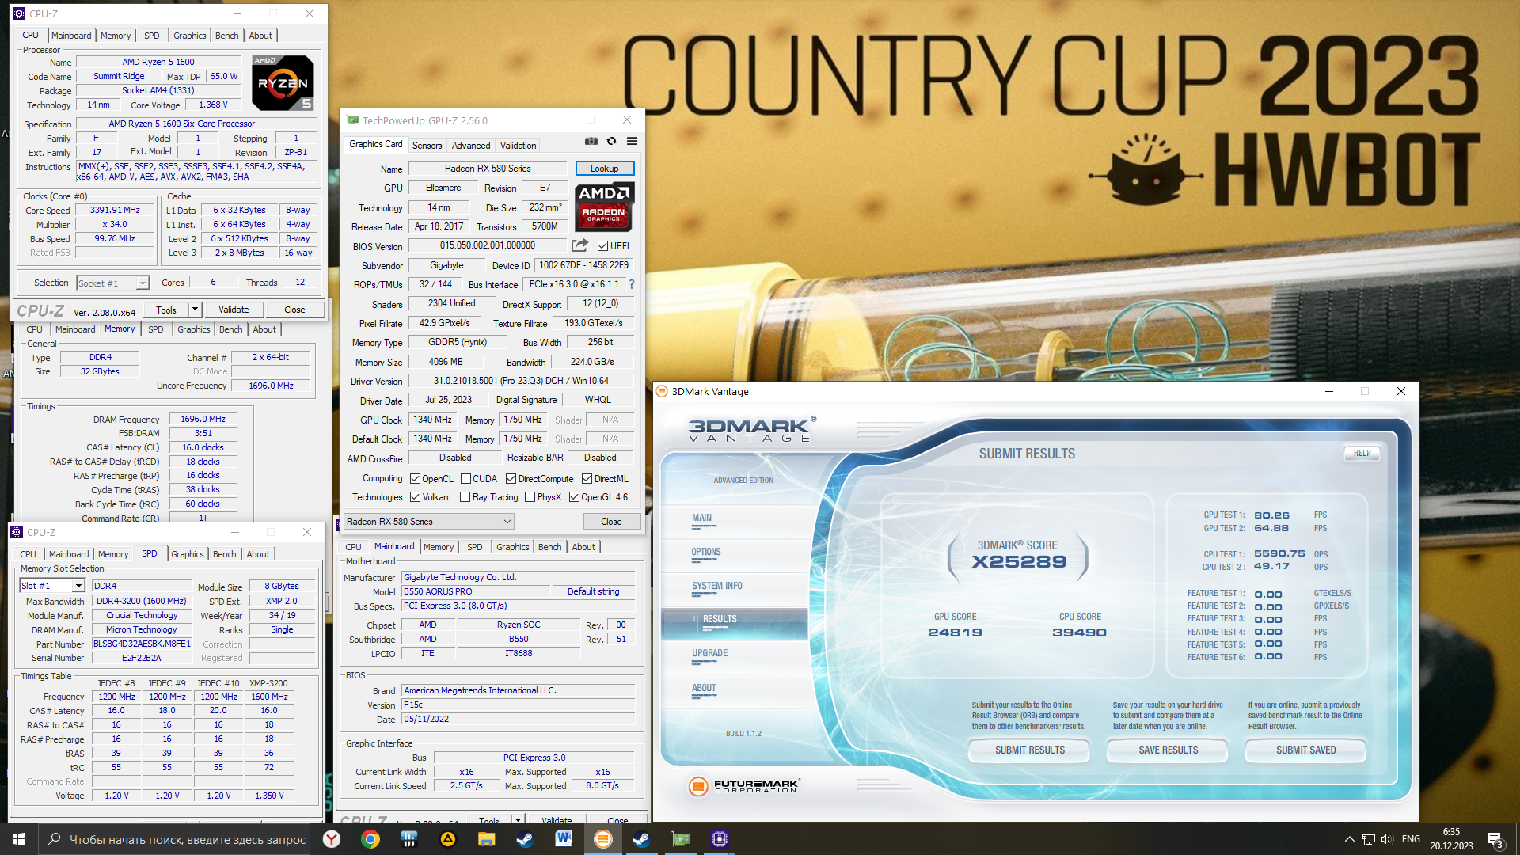The height and width of the screenshot is (855, 1520).
Task: Open the Mainboard tab in the top CPU-Z window
Action: (x=71, y=36)
